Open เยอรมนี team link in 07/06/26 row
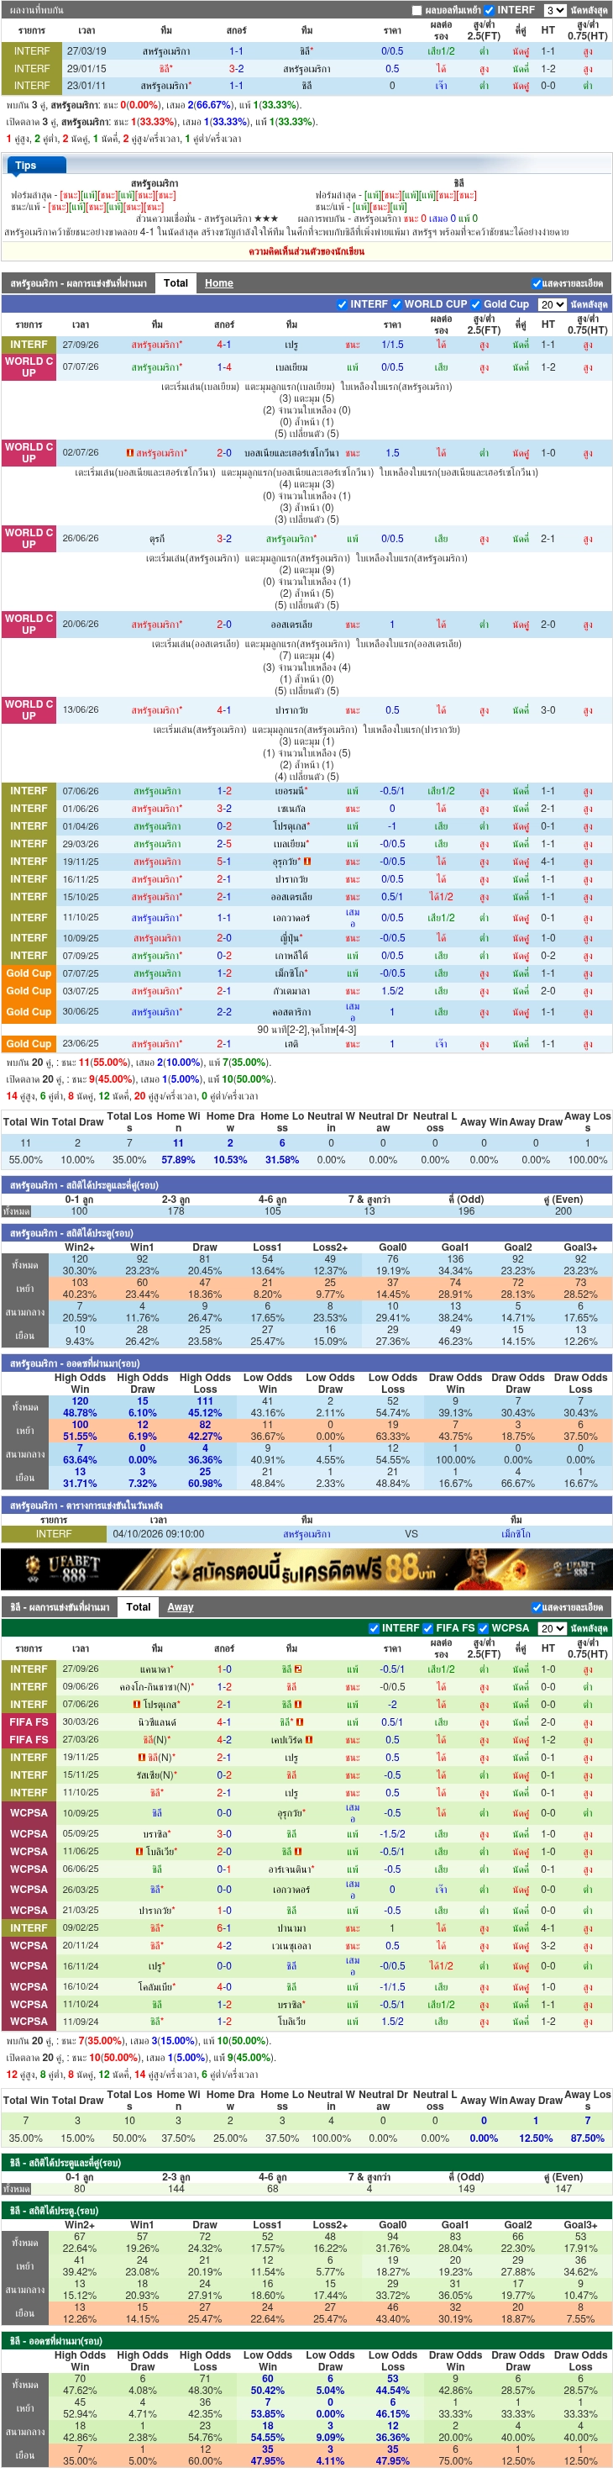 pyautogui.click(x=291, y=792)
